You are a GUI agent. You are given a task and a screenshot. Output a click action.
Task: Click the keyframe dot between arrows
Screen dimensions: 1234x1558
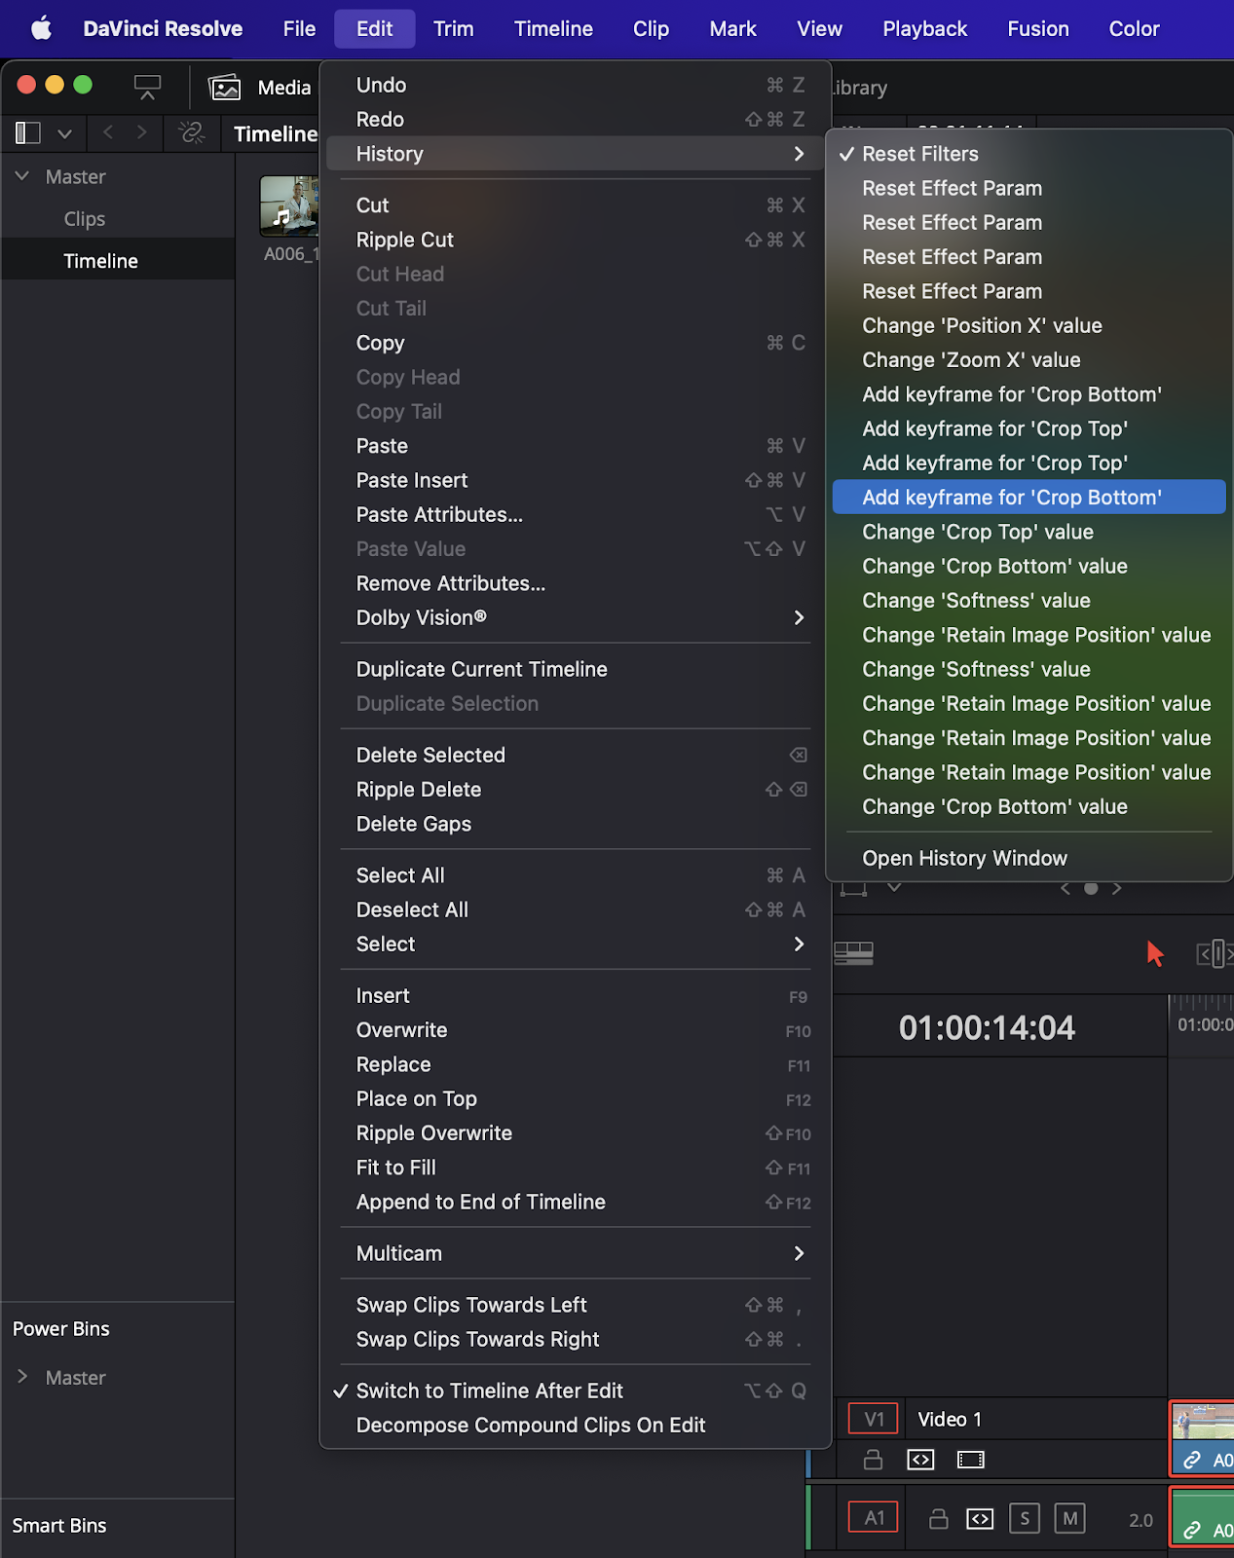click(x=1091, y=888)
